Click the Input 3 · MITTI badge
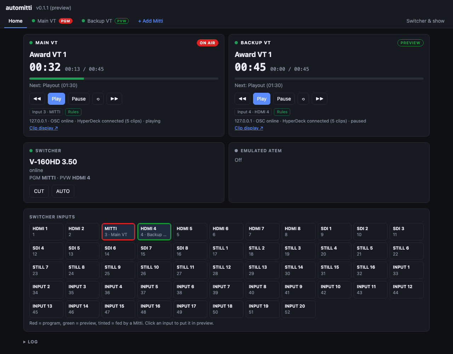Viewport: 453px width, 354px height. click(46, 112)
